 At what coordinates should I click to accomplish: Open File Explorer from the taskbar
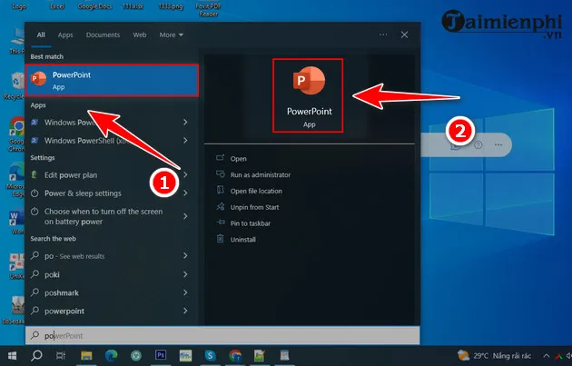coord(86,355)
